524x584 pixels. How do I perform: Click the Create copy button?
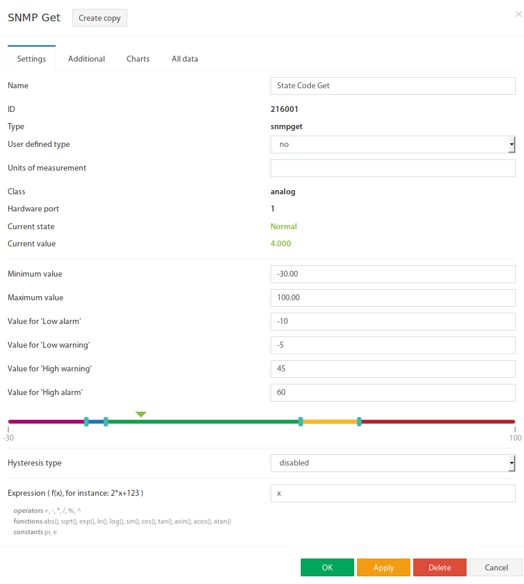coord(99,18)
